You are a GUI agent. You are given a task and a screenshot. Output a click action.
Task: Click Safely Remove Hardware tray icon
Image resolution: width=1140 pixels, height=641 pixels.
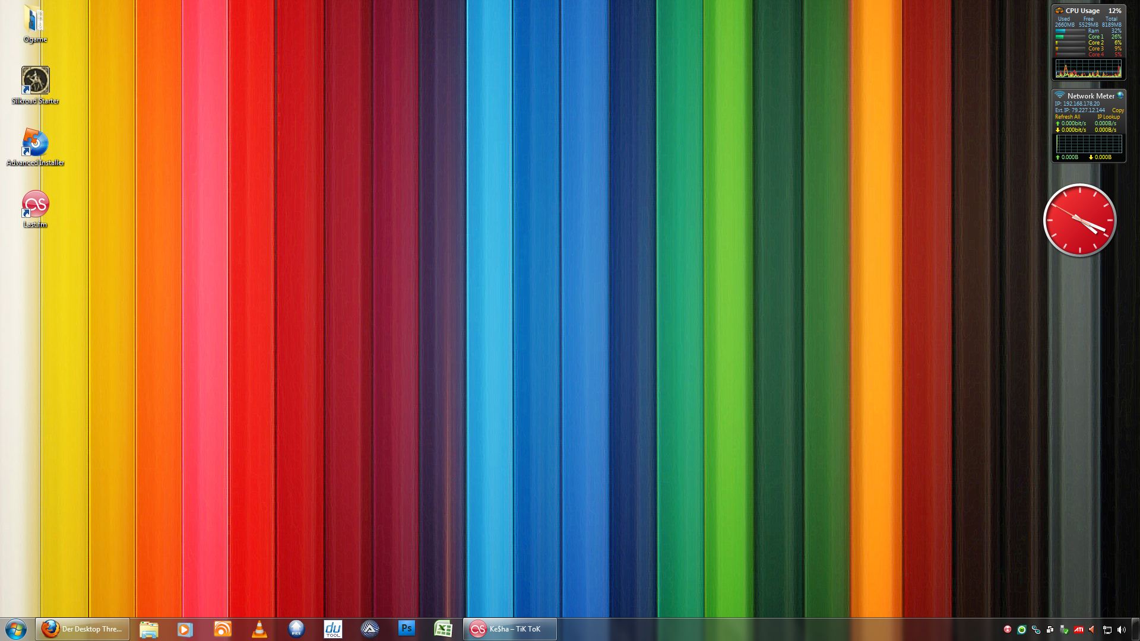click(x=1064, y=630)
